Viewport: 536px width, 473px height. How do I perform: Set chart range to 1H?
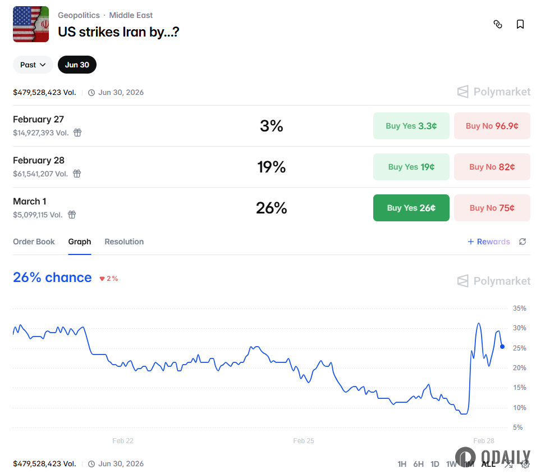pyautogui.click(x=402, y=464)
